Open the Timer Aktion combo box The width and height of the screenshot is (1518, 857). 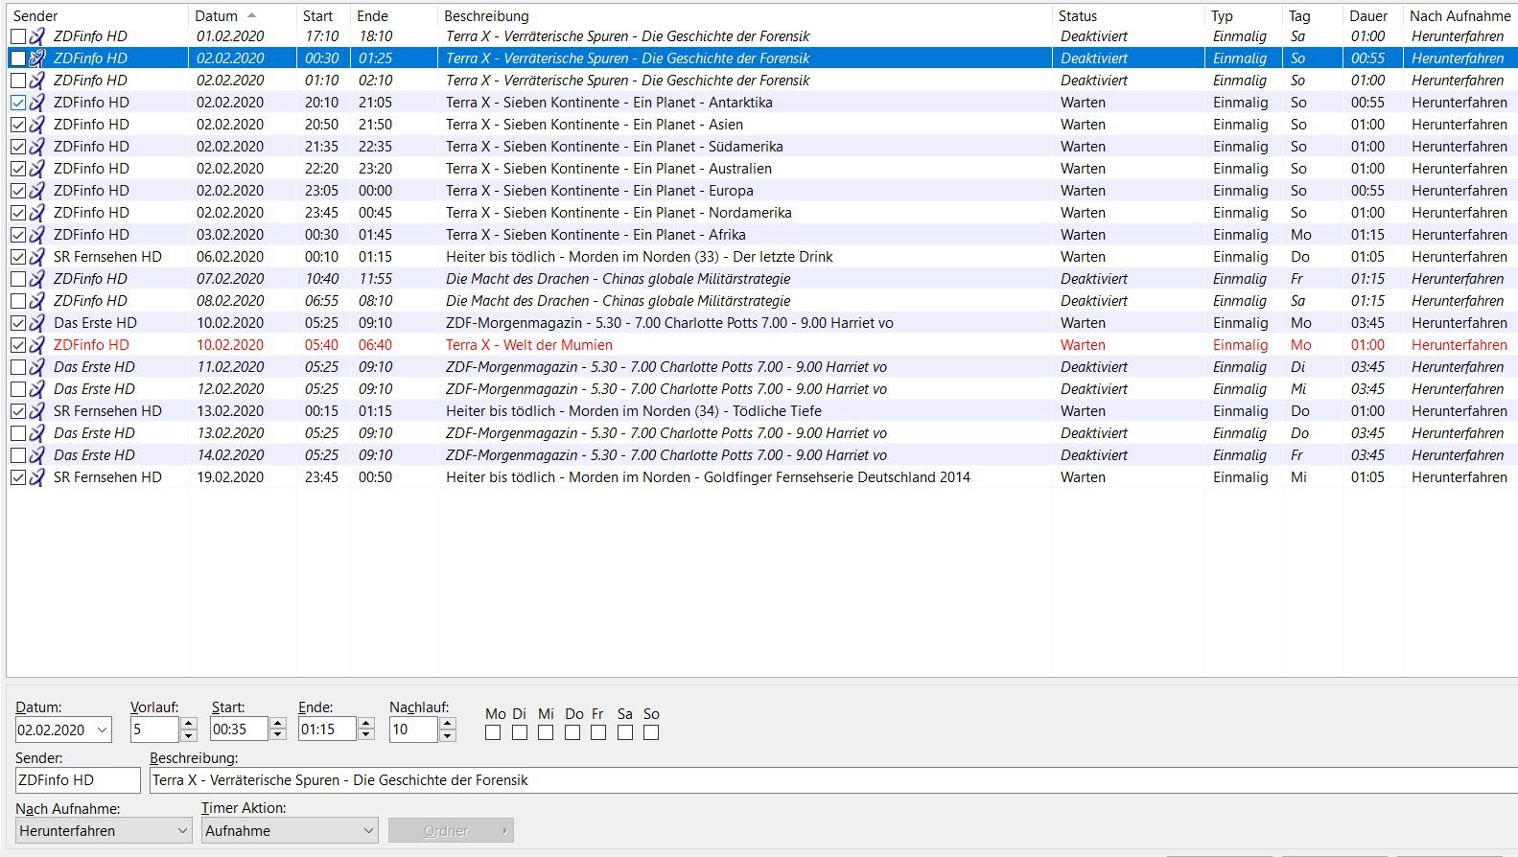point(367,831)
